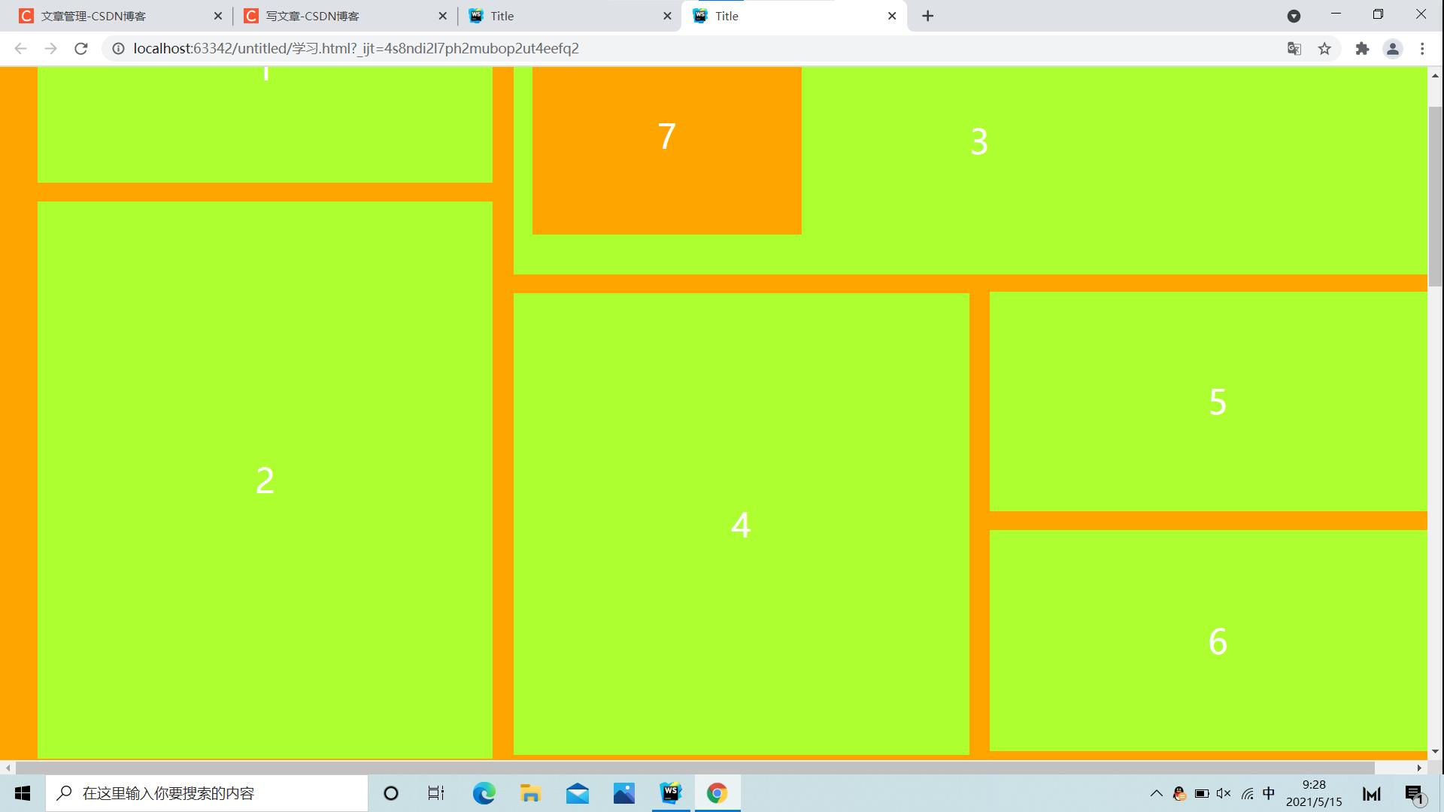Screen dimensions: 1444x812
Task: Click the scroll up arrow
Action: tap(1435, 75)
